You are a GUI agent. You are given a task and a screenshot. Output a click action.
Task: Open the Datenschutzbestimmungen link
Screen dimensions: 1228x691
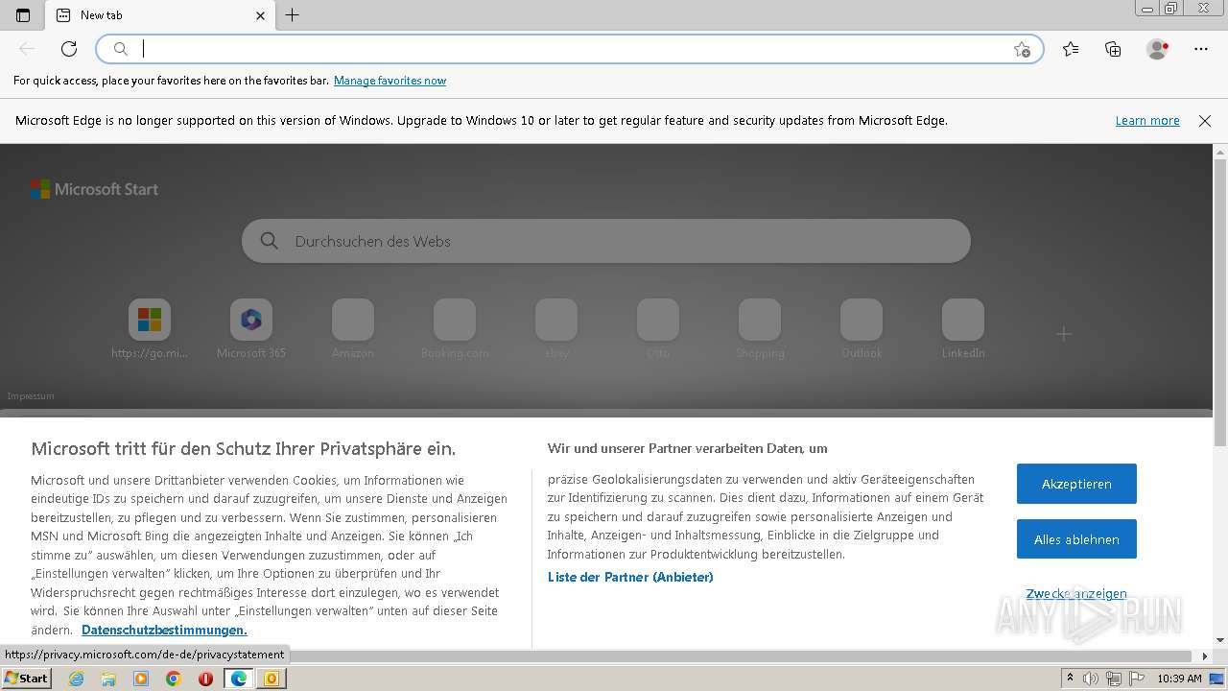click(164, 630)
